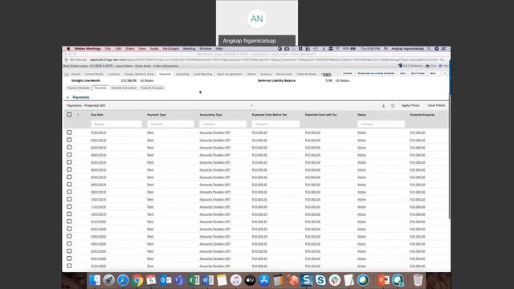Image resolution: width=514 pixels, height=289 pixels.
Task: Click Rent link in 02/01/2019 row
Action: click(x=150, y=140)
